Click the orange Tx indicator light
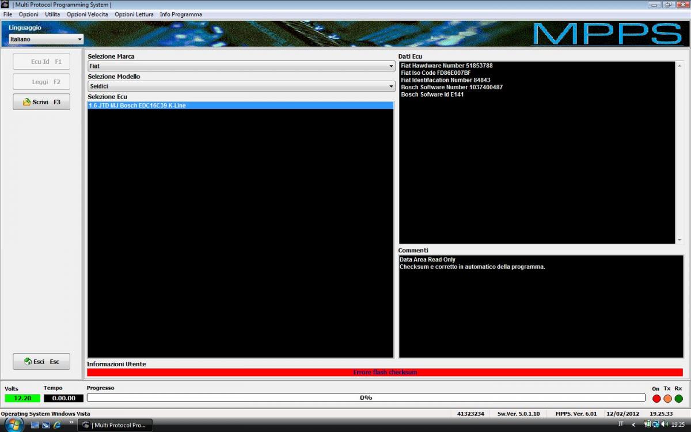 click(667, 399)
